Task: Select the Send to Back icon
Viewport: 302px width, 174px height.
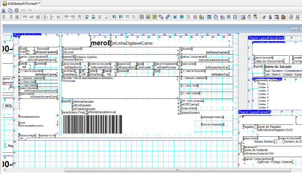Action: [x=168, y=17]
